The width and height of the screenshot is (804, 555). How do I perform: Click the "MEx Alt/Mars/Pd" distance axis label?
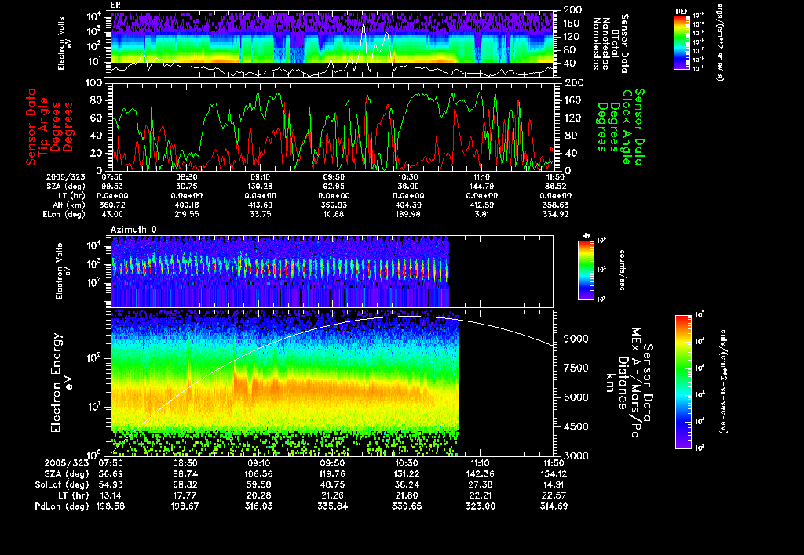636,383
